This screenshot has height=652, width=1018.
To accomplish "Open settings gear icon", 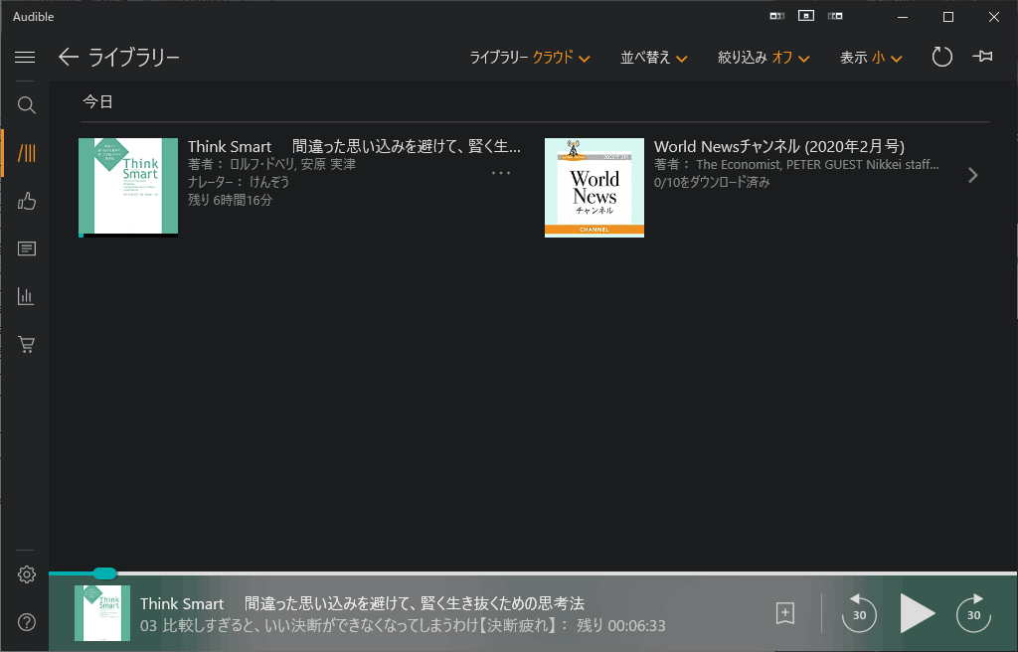I will [26, 574].
